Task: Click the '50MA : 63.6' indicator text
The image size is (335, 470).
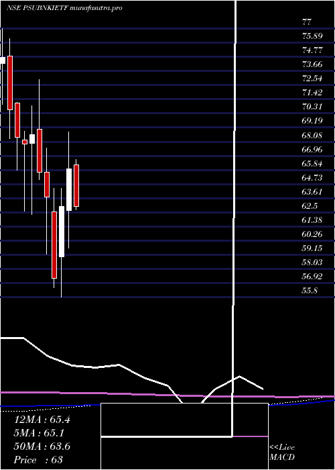Action: tap(42, 446)
